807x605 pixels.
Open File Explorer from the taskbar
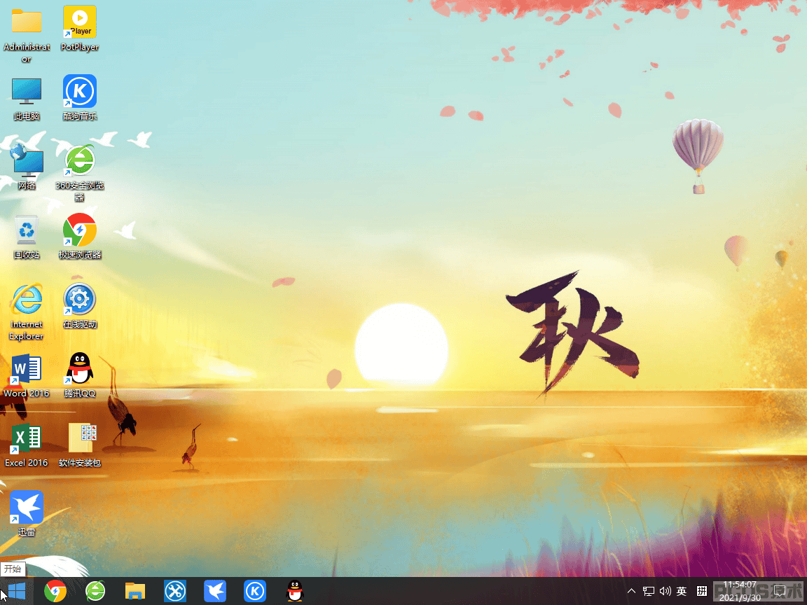(134, 591)
